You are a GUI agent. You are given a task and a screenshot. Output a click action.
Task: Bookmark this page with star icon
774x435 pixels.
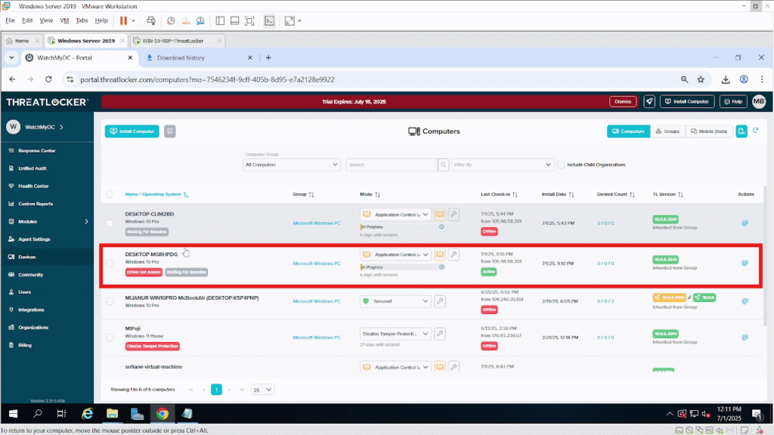(701, 79)
